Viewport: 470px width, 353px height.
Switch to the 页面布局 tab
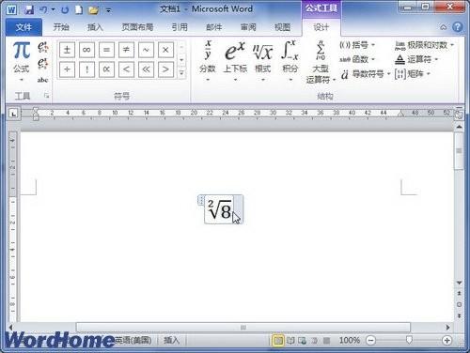(x=137, y=27)
